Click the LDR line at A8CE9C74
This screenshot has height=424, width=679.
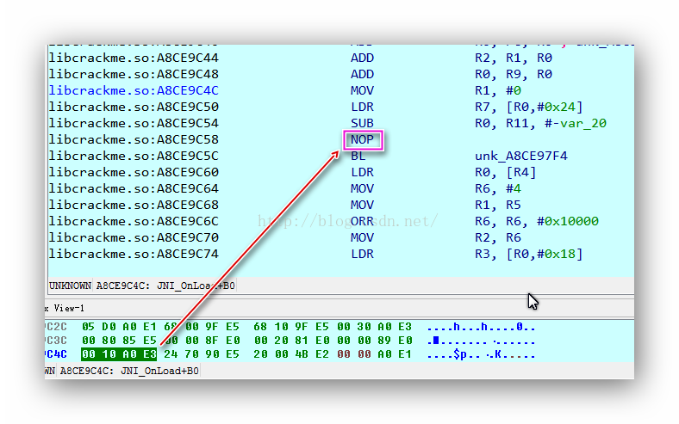tap(315, 254)
